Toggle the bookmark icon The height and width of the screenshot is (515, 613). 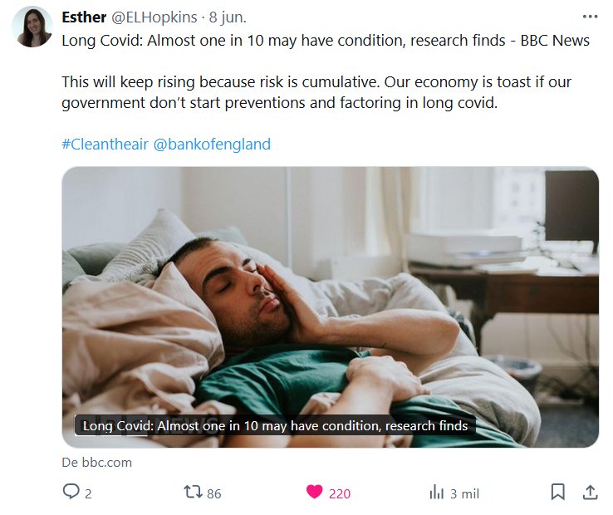point(558,493)
